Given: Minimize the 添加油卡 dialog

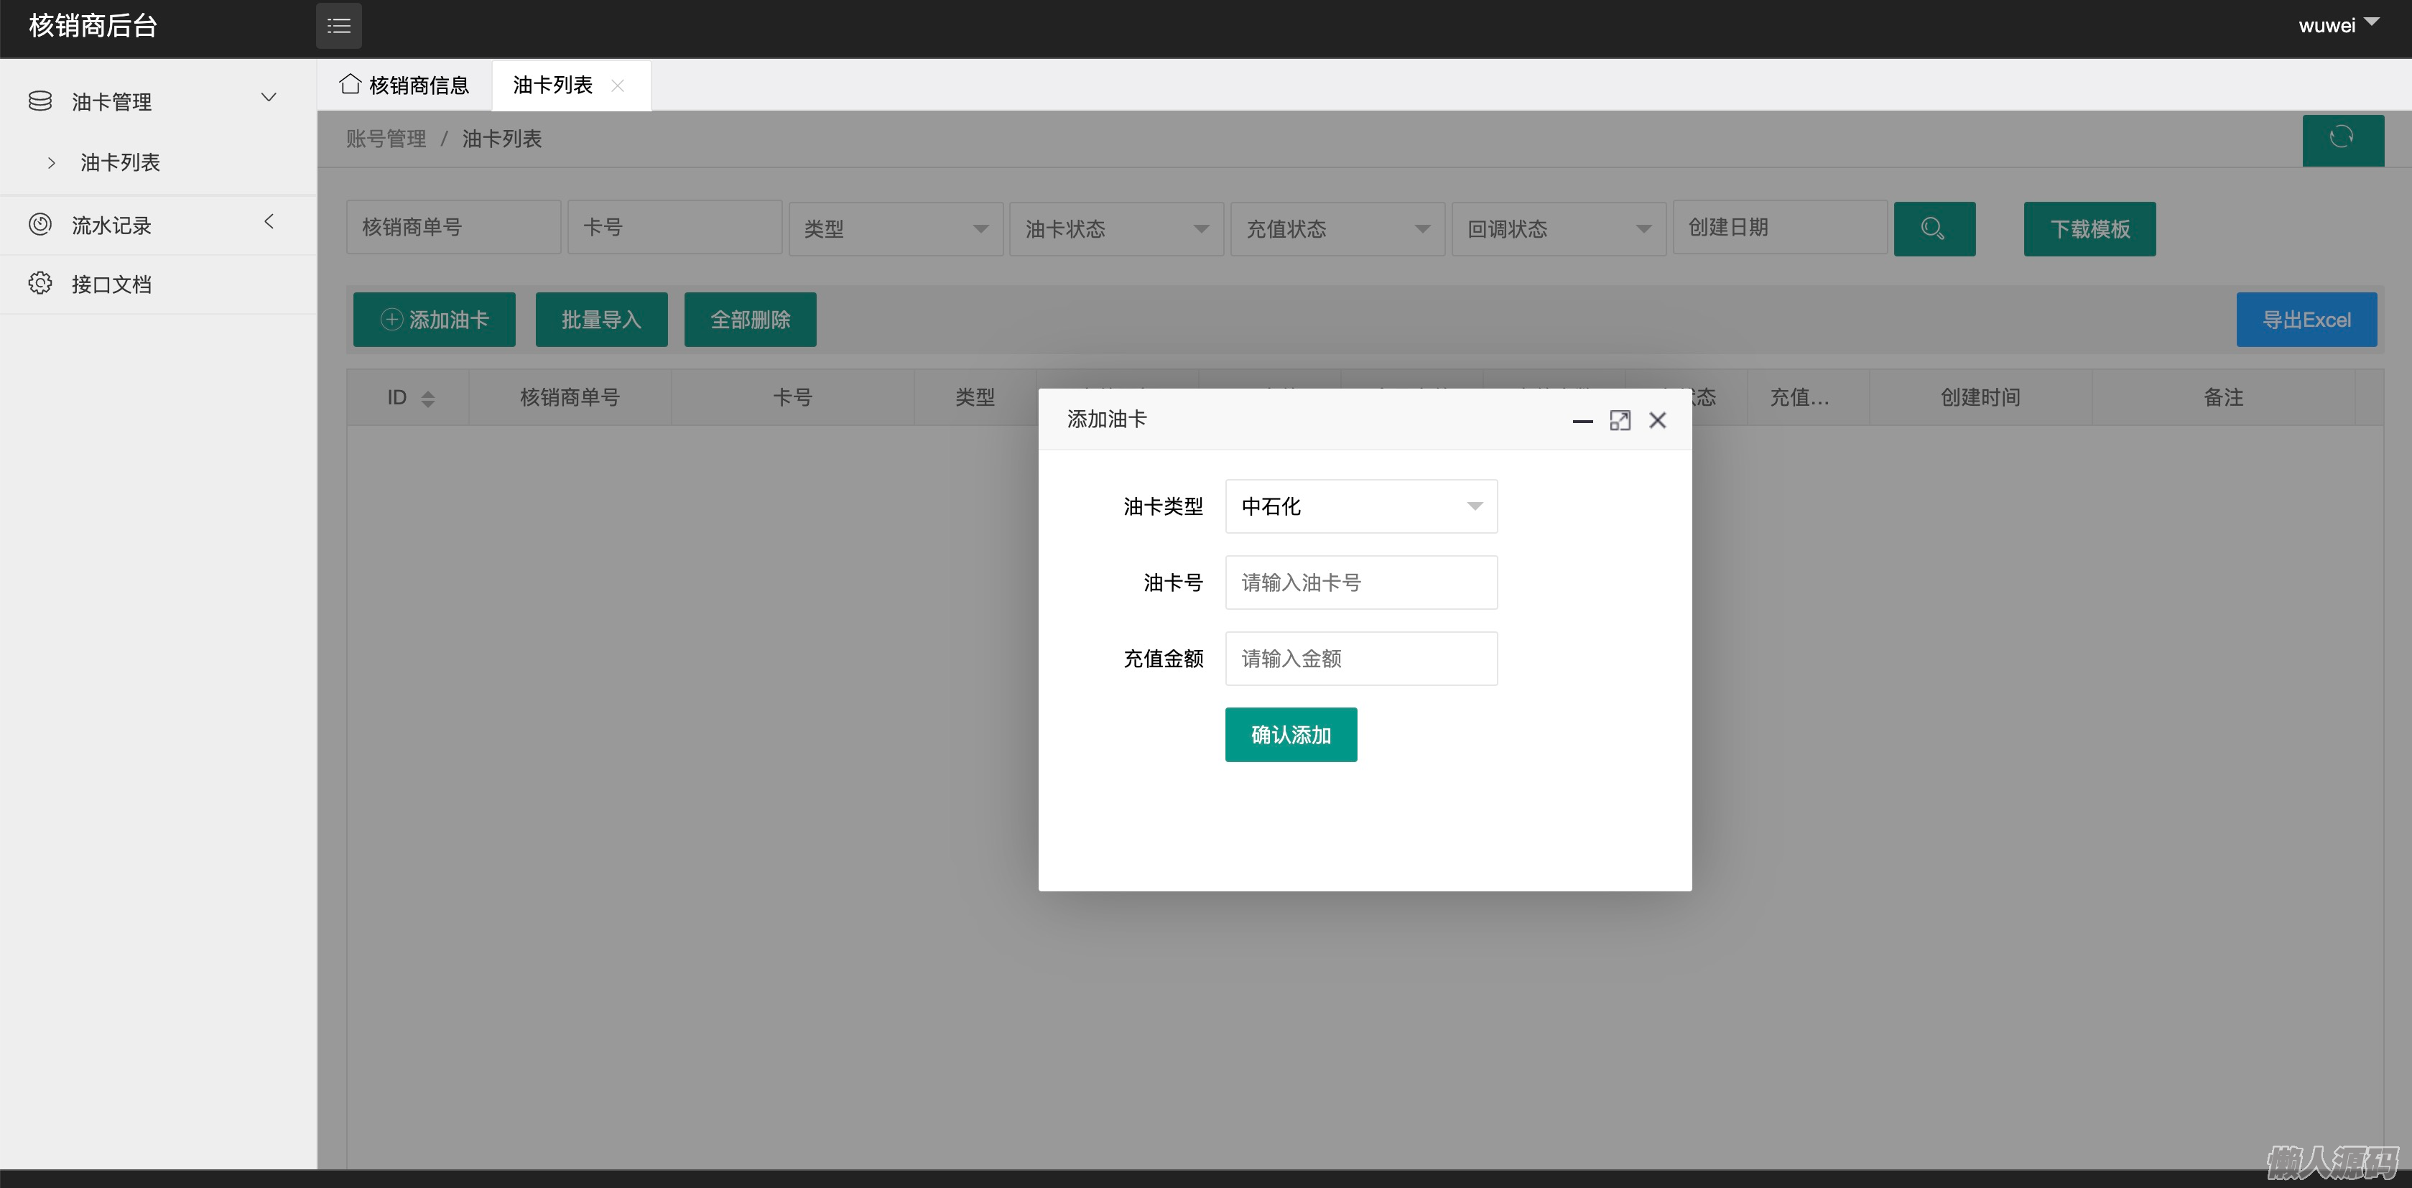Looking at the screenshot, I should [x=1582, y=420].
